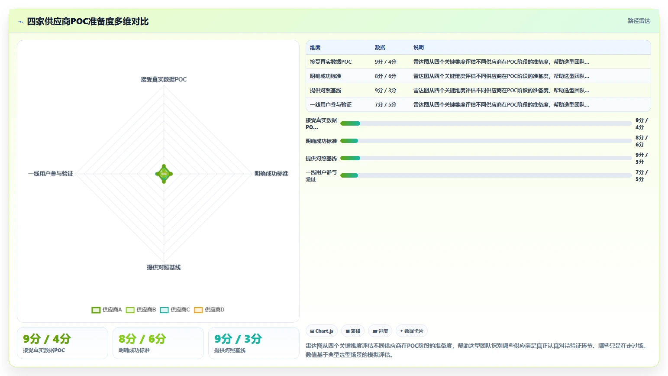Click the 表格 tag
The image size is (668, 376).
point(353,331)
